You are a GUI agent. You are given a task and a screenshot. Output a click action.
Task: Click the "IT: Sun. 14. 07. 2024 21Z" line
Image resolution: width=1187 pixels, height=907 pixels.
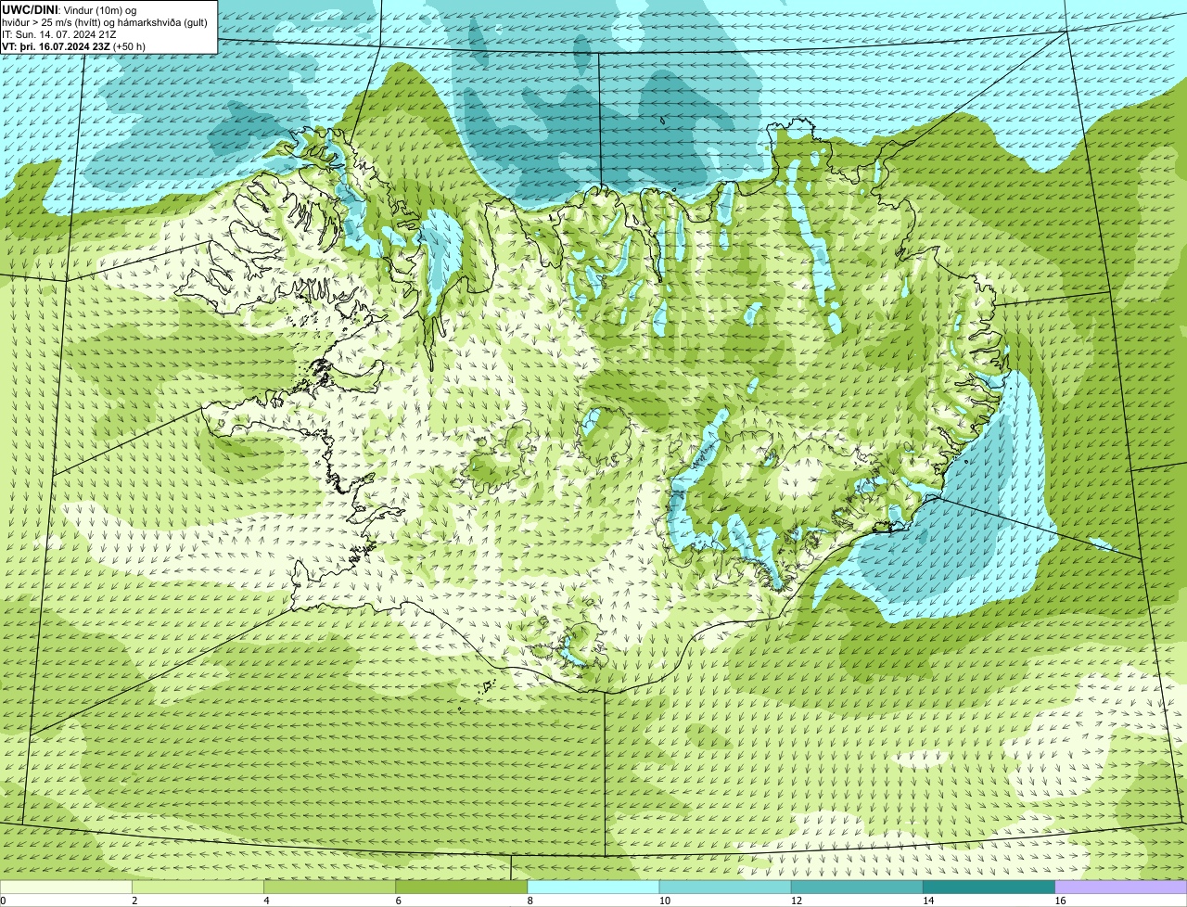59,34
